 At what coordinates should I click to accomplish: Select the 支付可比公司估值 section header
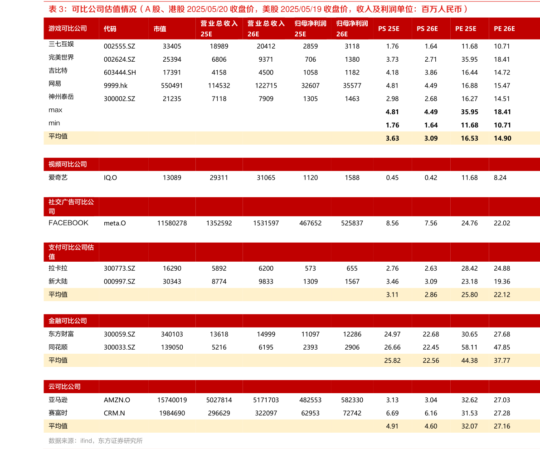[x=71, y=252]
